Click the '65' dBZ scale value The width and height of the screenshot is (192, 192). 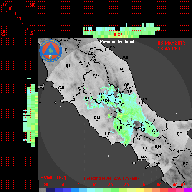coord(183,185)
